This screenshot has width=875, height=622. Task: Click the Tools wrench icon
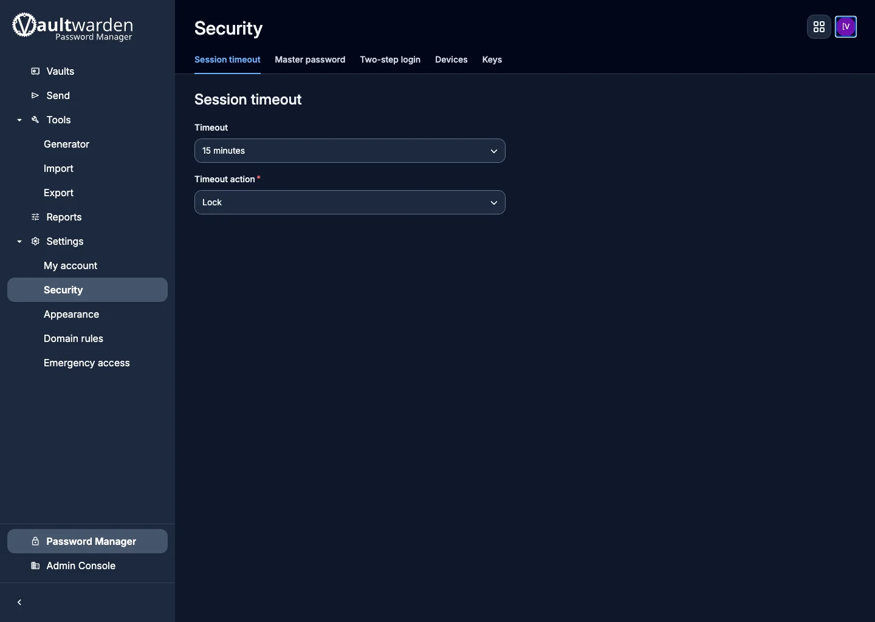35,120
